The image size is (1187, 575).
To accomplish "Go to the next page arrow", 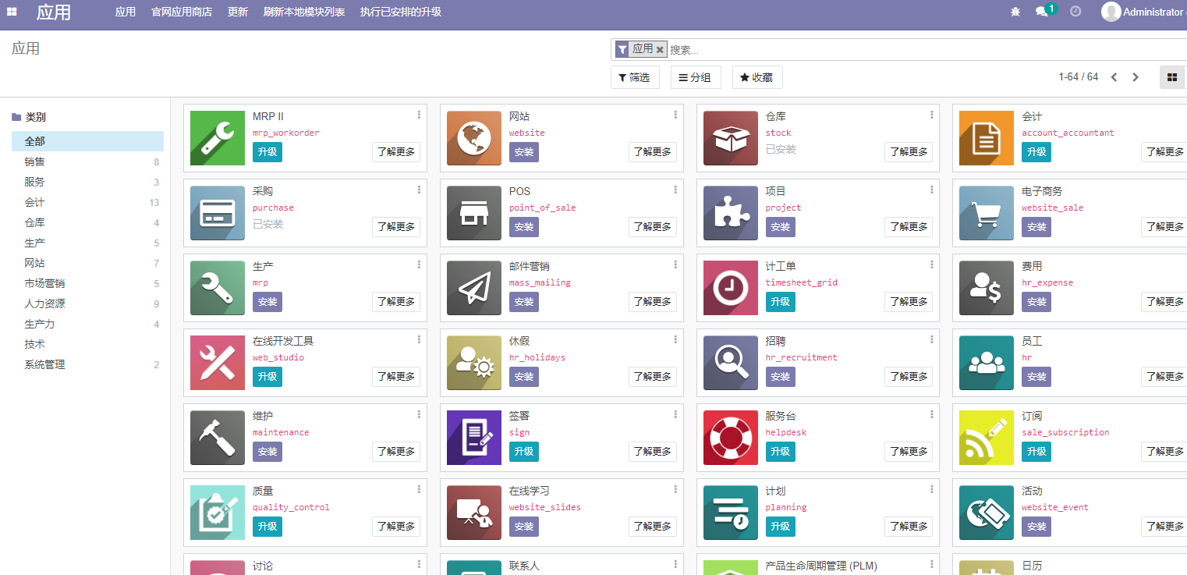I will [1136, 77].
